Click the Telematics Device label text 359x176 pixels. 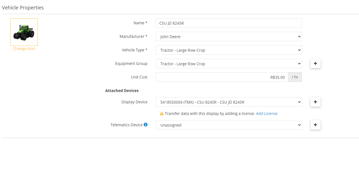[x=126, y=125]
